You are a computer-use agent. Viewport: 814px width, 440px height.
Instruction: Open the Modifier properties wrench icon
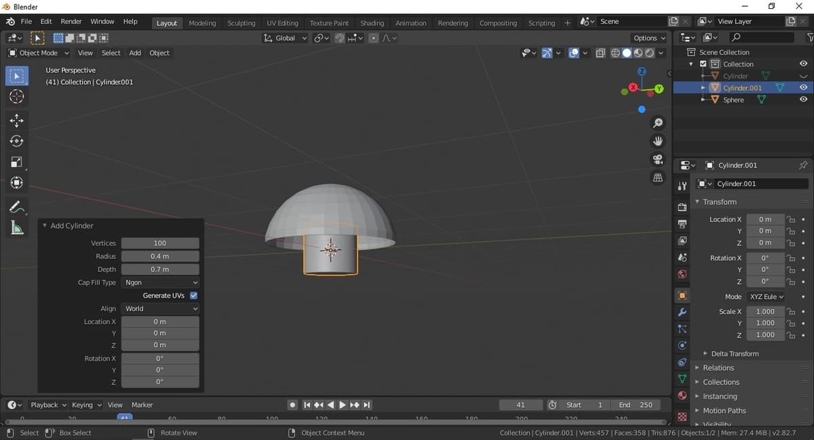click(x=682, y=312)
